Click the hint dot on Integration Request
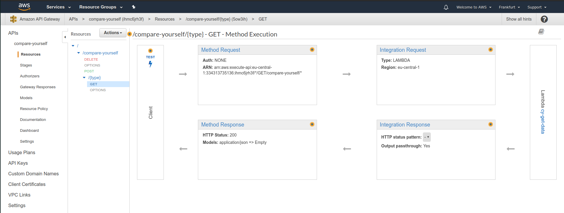This screenshot has width=564, height=213. [x=490, y=49]
